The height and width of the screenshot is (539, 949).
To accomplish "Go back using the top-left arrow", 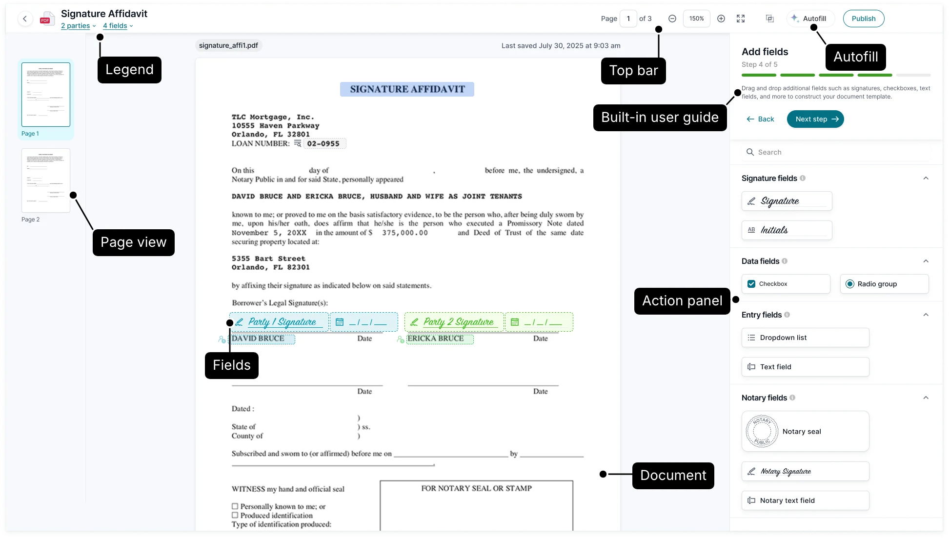I will (x=25, y=19).
